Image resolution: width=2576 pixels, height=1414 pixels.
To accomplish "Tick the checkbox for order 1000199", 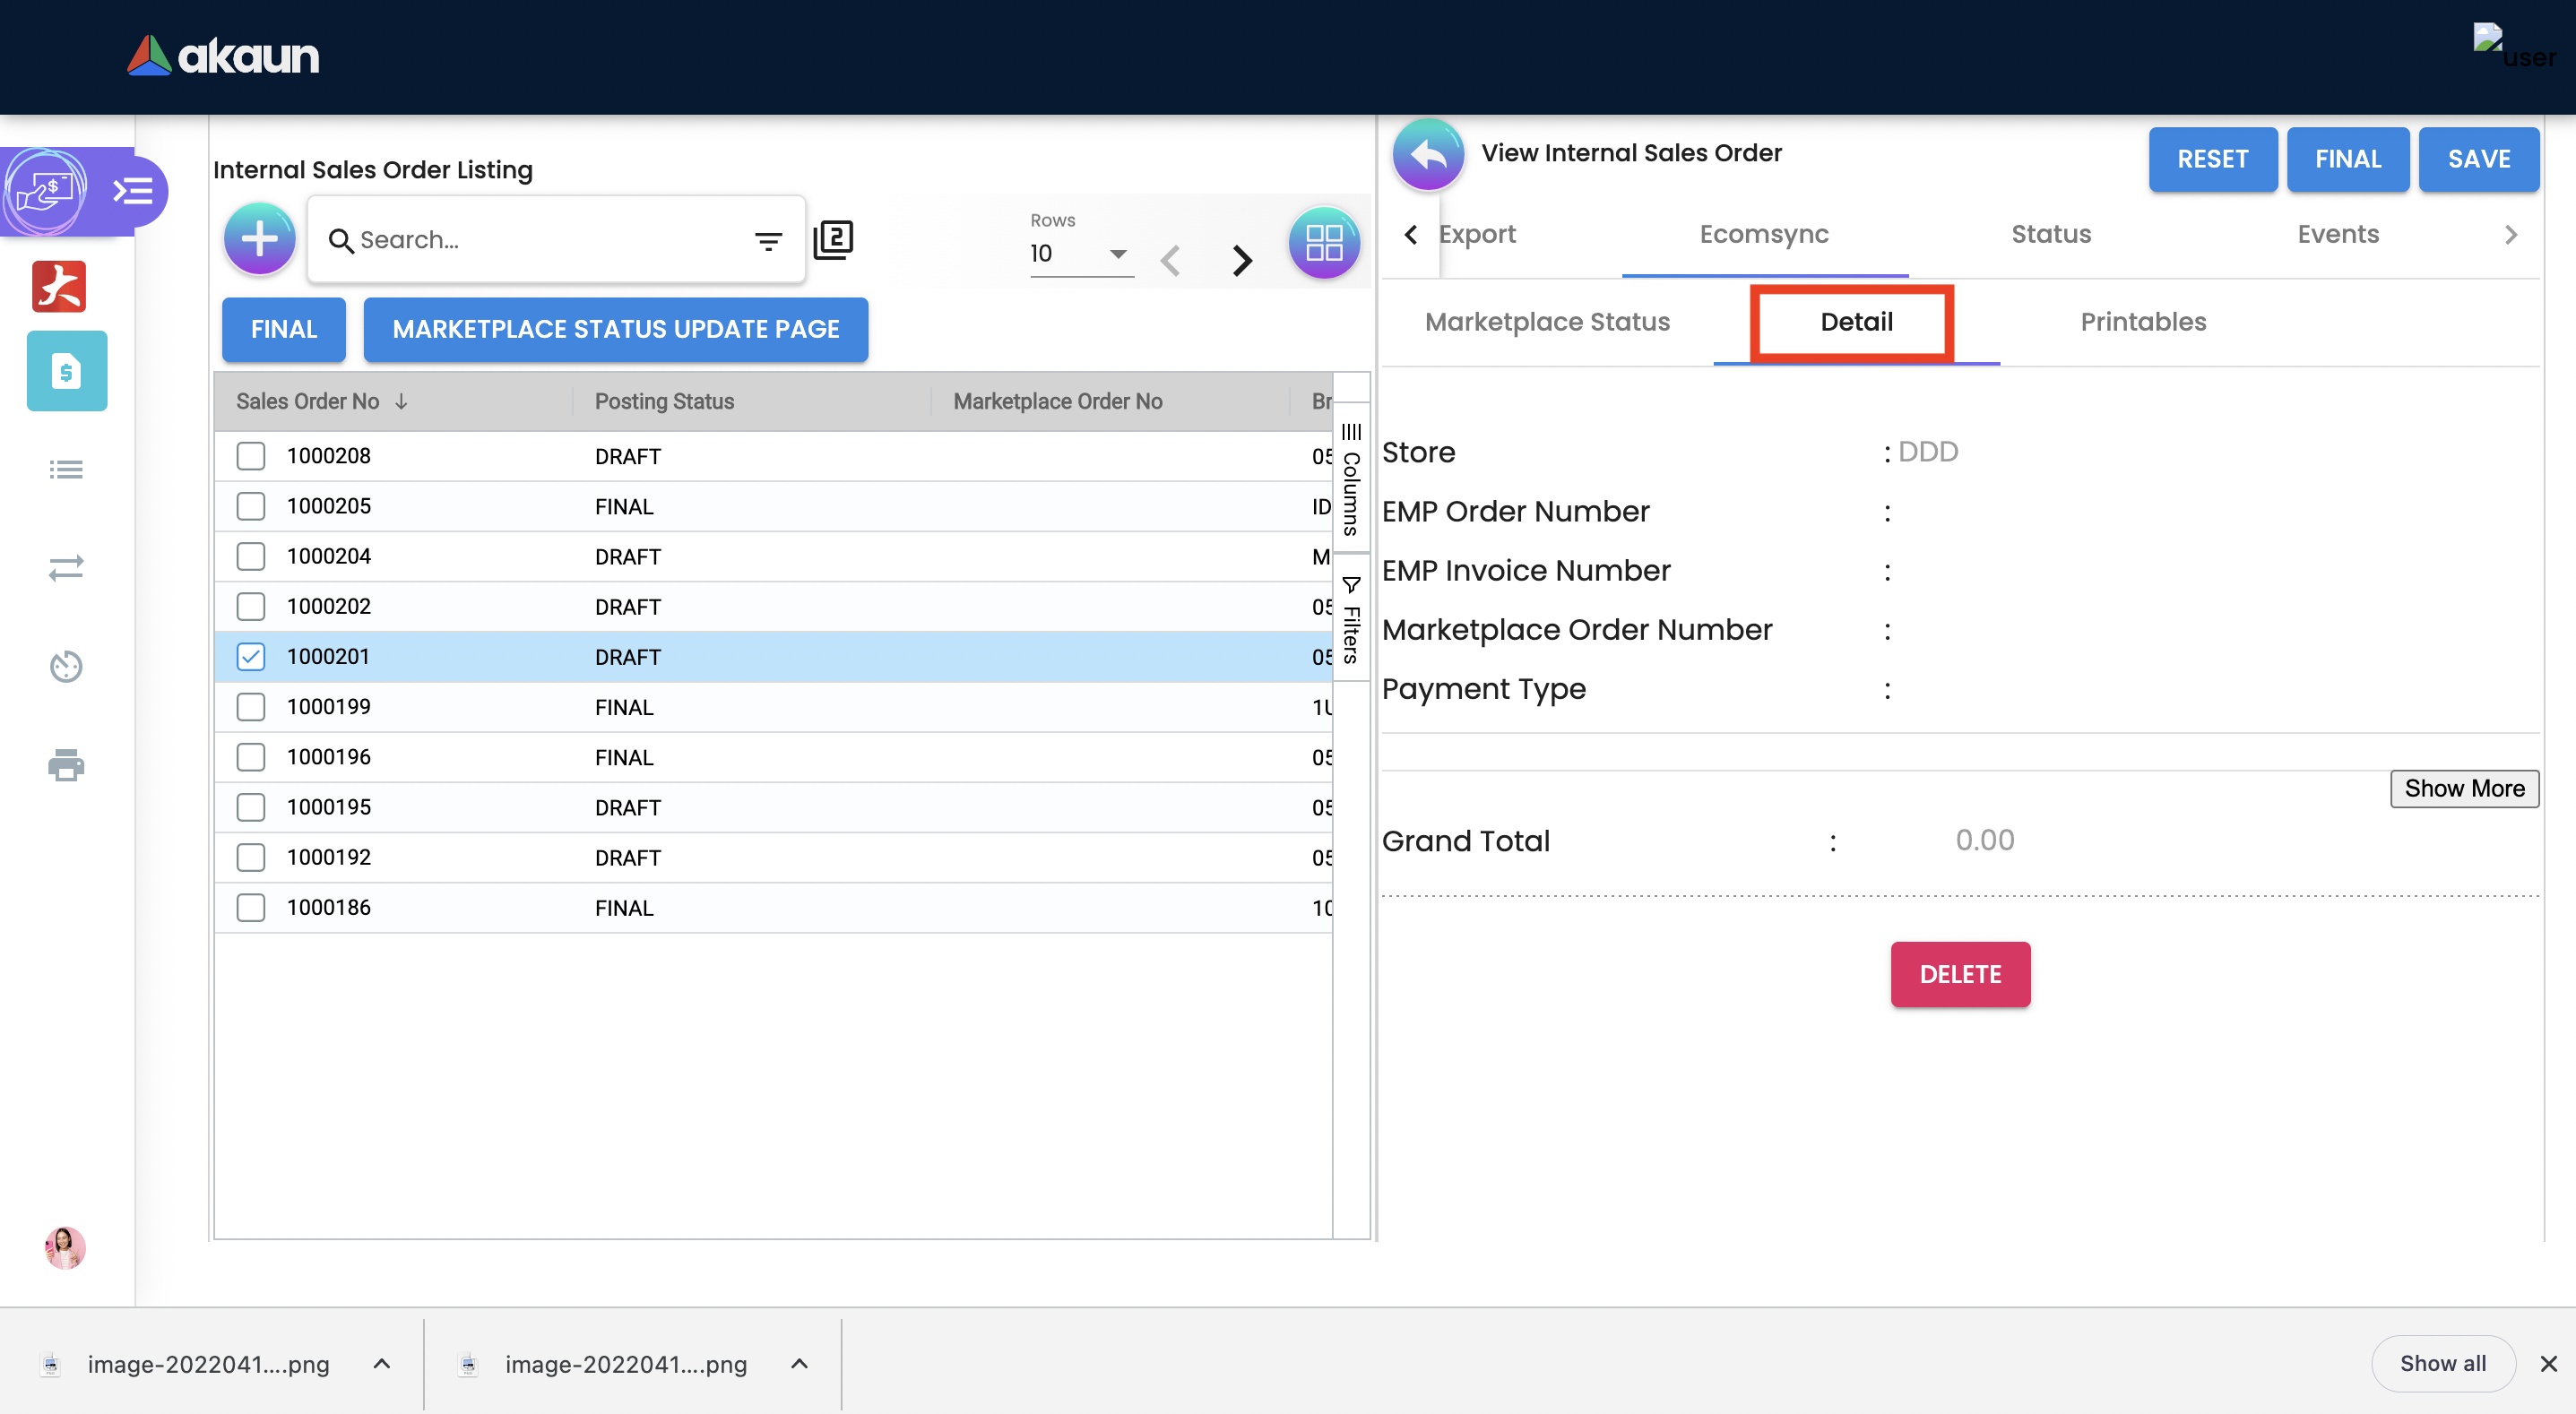I will tap(250, 707).
